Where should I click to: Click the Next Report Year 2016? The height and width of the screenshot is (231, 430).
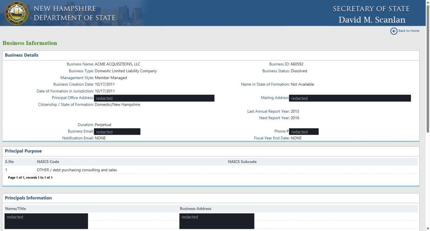pyautogui.click(x=295, y=118)
